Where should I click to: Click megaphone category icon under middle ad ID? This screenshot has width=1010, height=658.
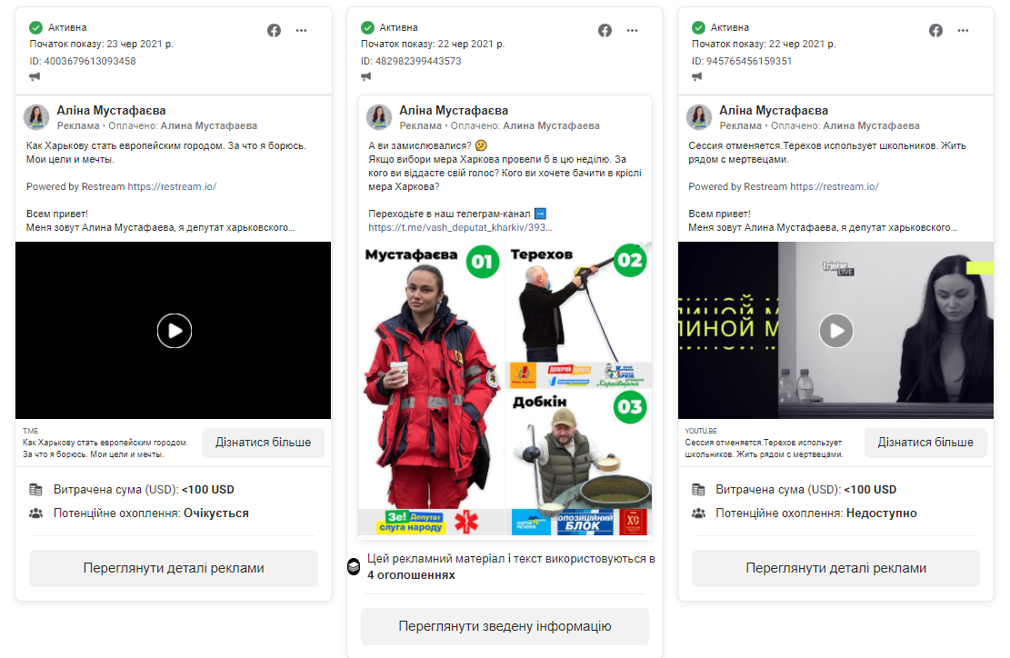coord(366,76)
